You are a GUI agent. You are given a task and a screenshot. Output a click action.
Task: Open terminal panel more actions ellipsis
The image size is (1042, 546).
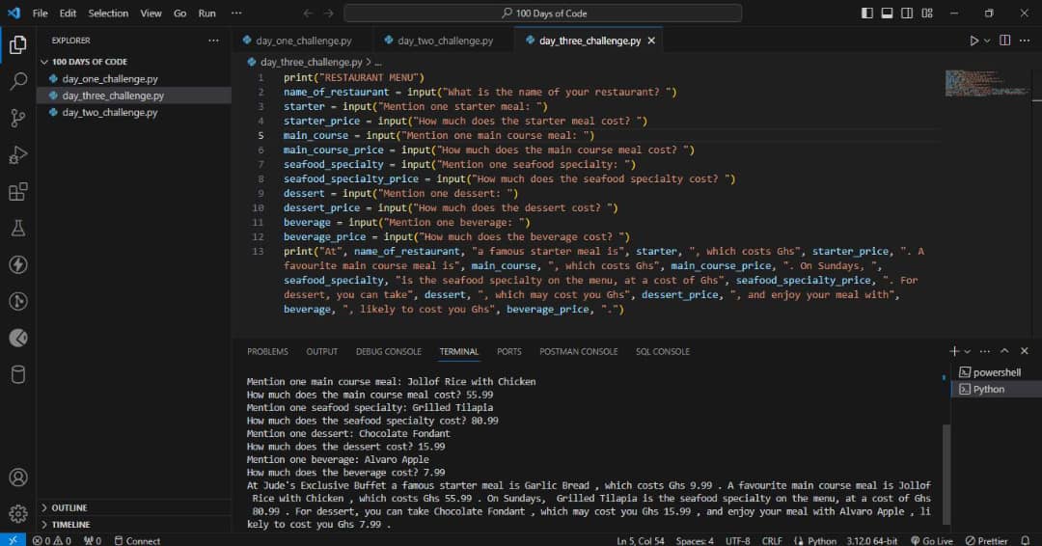[985, 351]
